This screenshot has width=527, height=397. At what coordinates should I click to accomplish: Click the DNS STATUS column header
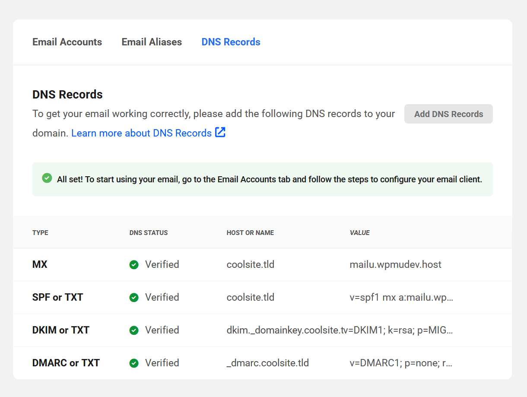coord(148,232)
